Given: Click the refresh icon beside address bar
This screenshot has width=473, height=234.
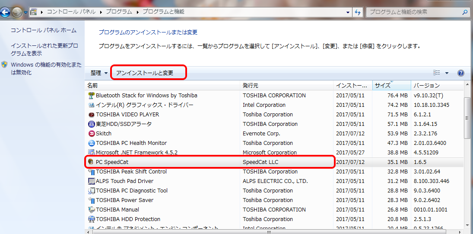Looking at the screenshot, I should (x=358, y=12).
